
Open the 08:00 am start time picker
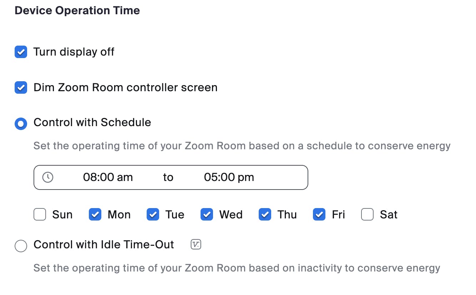[108, 177]
